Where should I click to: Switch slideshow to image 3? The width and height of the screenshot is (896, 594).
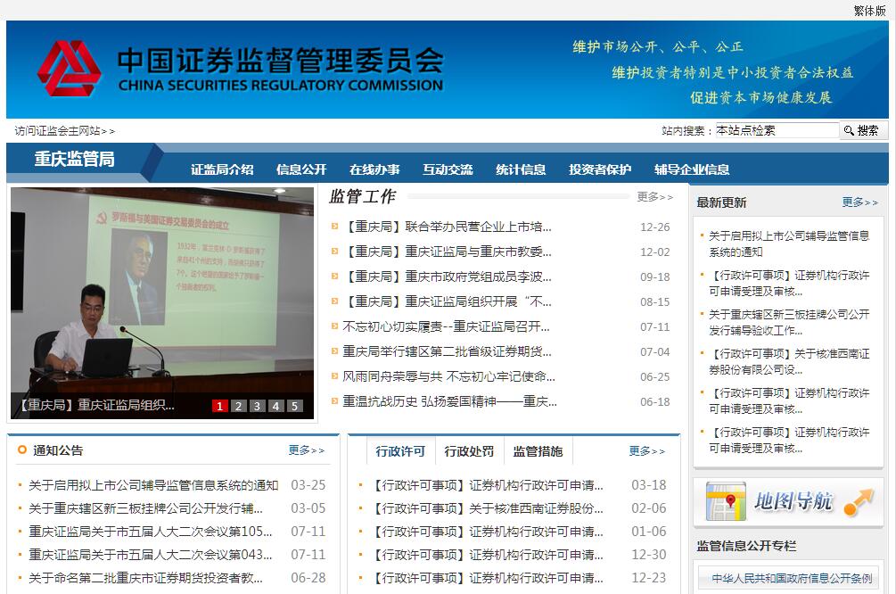(258, 406)
